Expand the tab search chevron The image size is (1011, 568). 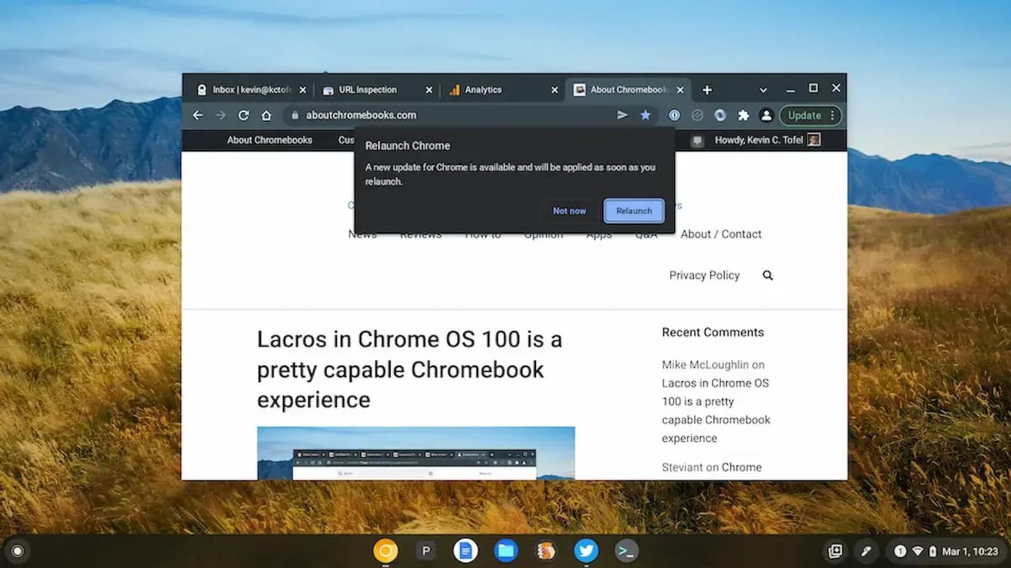click(x=763, y=90)
